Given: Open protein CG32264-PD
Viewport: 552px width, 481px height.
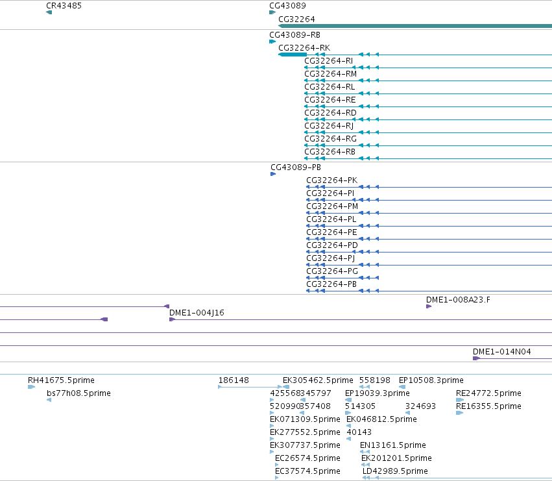Looking at the screenshot, I should (332, 245).
